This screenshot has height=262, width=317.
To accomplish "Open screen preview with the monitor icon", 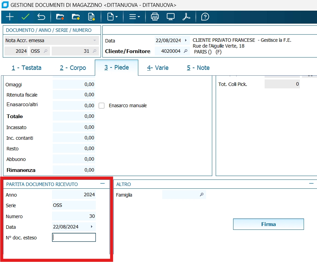I will tap(170, 17).
